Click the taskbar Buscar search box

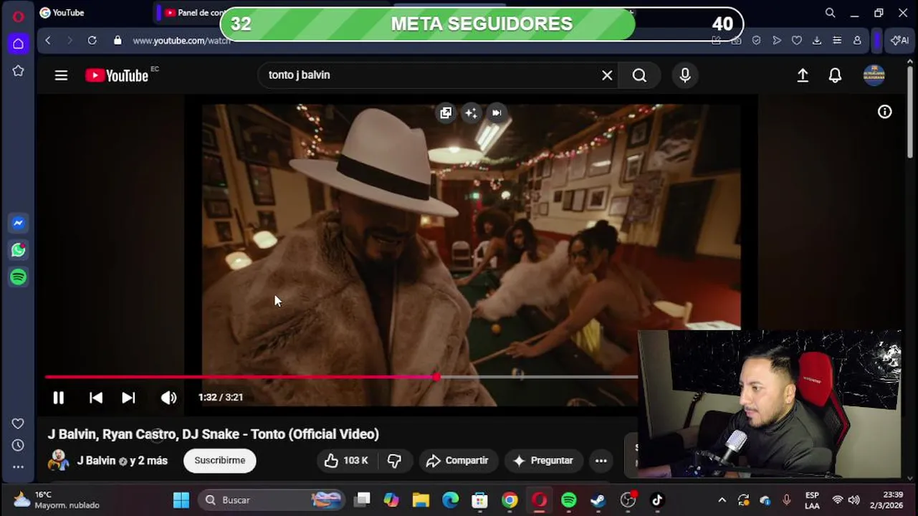coord(272,500)
